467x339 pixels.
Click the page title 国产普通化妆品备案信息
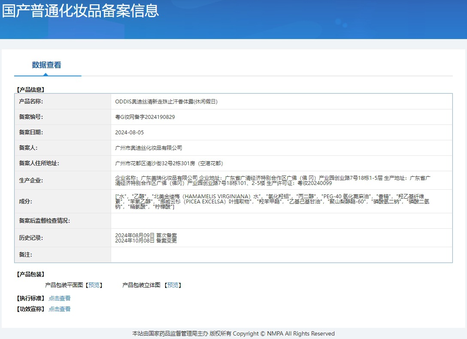(x=80, y=11)
